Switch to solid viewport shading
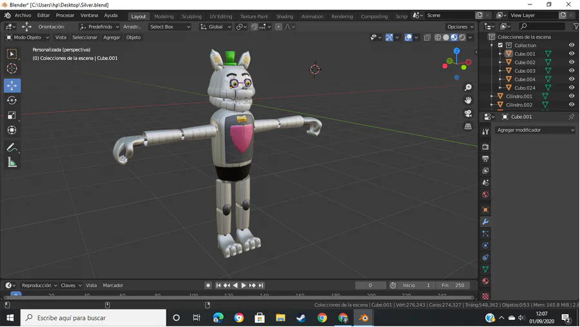This screenshot has width=580, height=327. pos(446,37)
